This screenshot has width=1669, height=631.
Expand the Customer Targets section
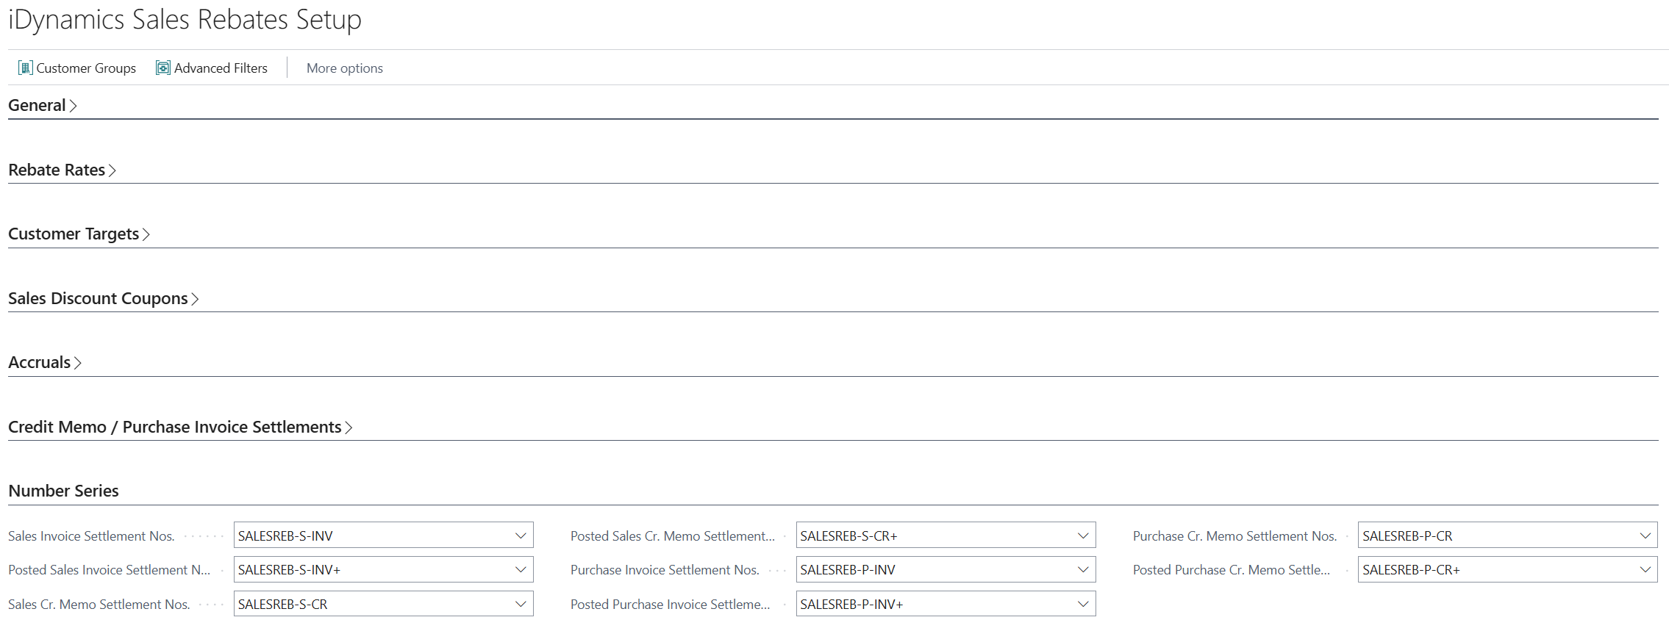tap(79, 234)
